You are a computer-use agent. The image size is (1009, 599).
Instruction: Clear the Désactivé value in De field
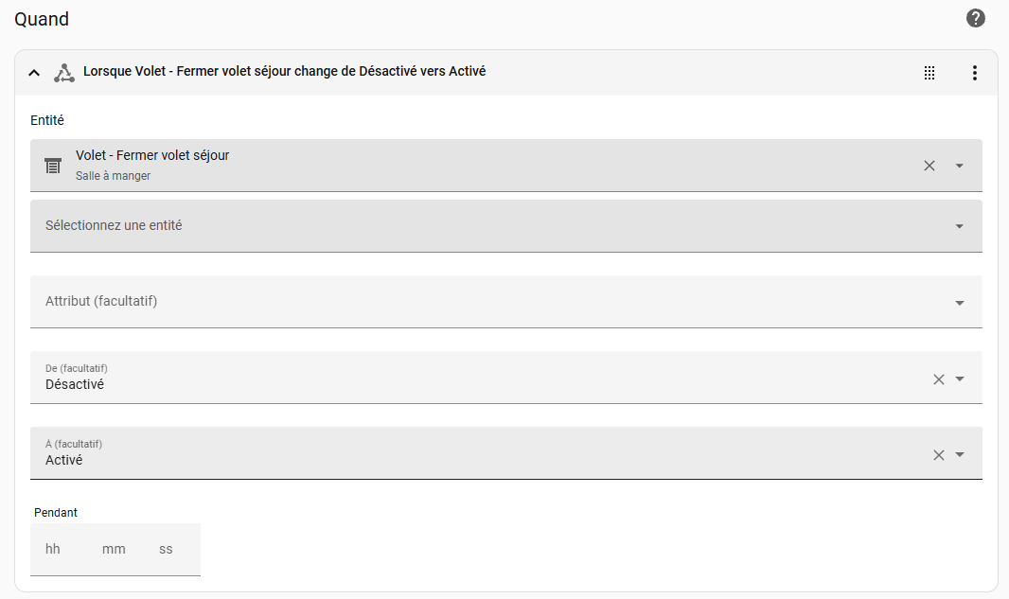point(939,379)
